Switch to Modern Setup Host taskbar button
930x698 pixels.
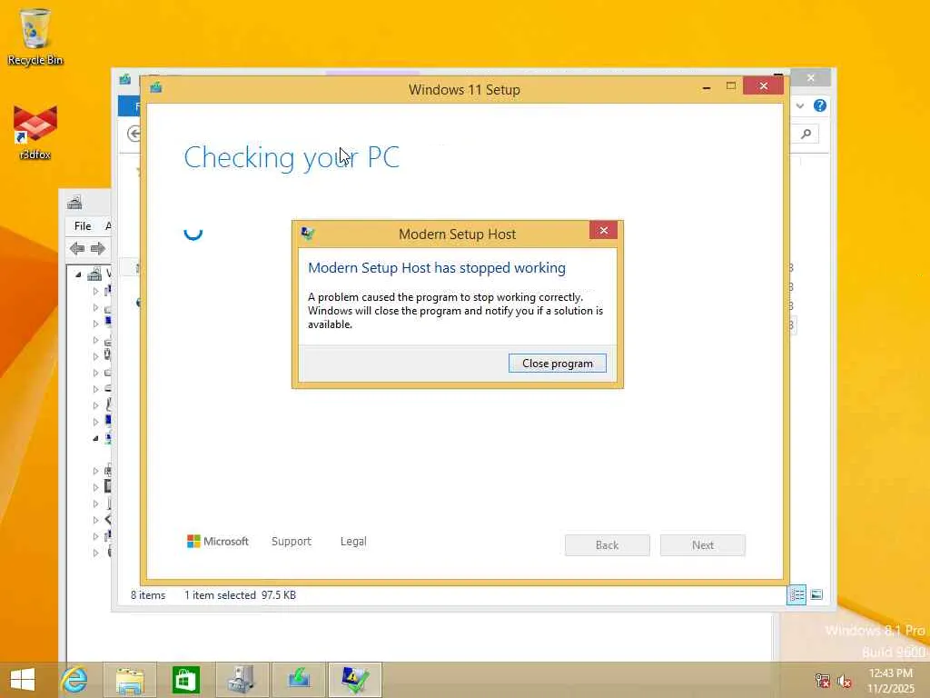tap(355, 680)
